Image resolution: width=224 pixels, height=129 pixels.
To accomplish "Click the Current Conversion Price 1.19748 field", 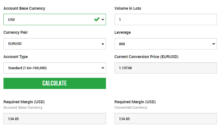I will pos(166,68).
